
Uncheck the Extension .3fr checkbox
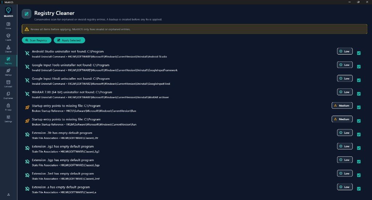click(359, 135)
